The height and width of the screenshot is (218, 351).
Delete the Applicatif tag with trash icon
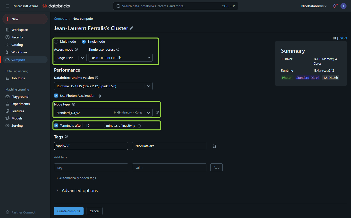[214, 146]
